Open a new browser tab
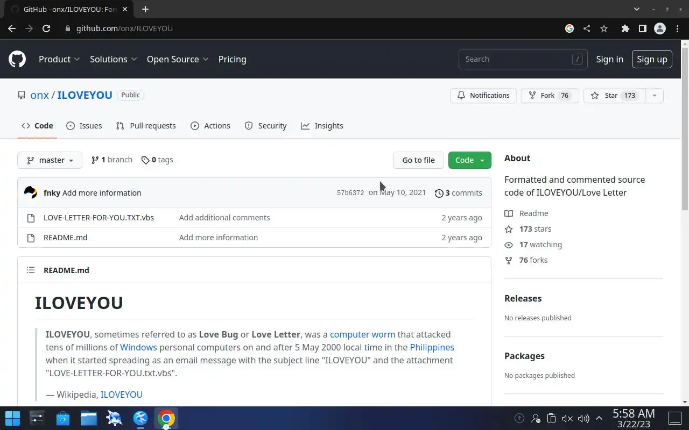 (x=145, y=9)
